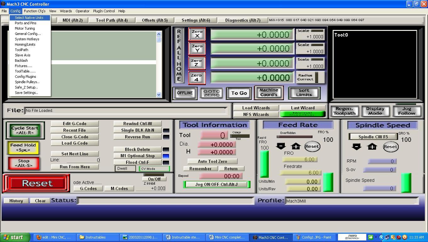Screen dimensions: 428x242
Task: Click the Display Mode button
Action: tap(375, 111)
